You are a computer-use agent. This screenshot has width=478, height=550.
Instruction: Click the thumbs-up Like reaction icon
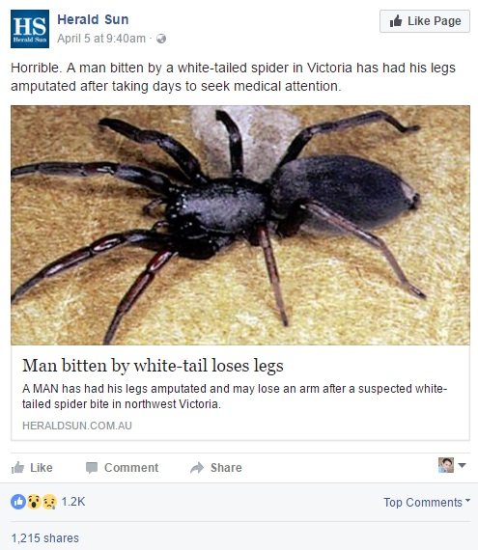tap(18, 502)
